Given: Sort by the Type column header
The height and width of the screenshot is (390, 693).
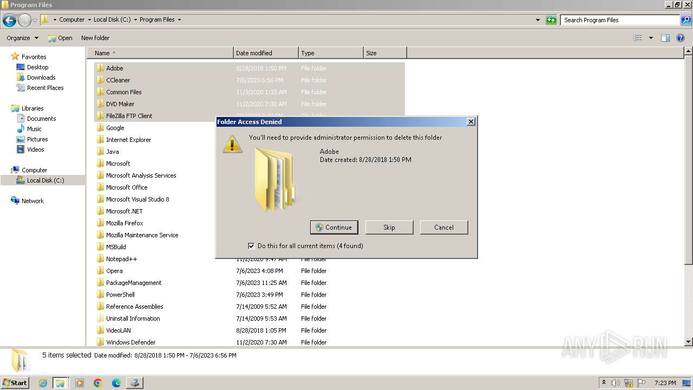Looking at the screenshot, I should pos(331,53).
